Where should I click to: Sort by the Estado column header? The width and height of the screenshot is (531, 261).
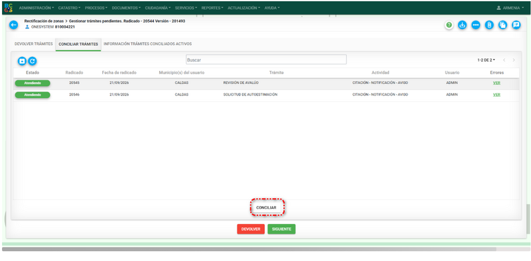click(x=33, y=73)
